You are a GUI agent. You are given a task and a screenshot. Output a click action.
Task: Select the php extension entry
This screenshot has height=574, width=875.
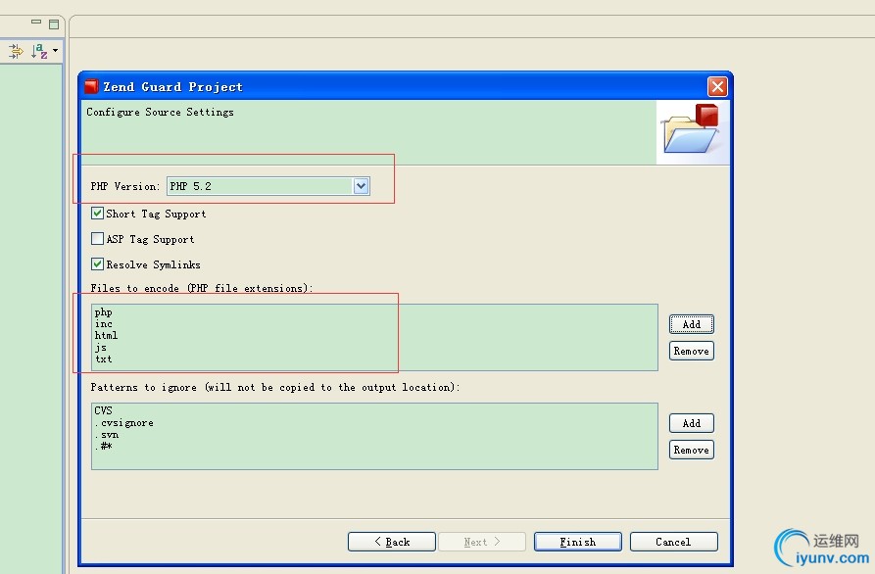coord(104,311)
